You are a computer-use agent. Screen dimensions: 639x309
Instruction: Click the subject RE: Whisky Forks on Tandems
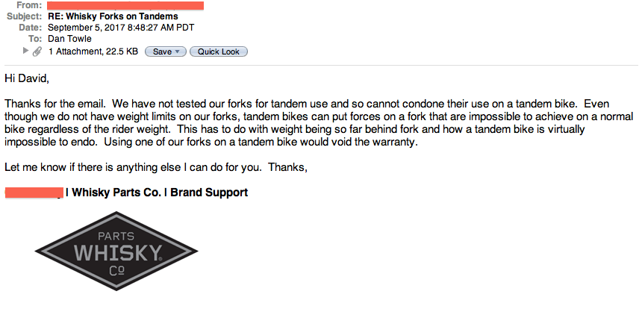tap(113, 16)
